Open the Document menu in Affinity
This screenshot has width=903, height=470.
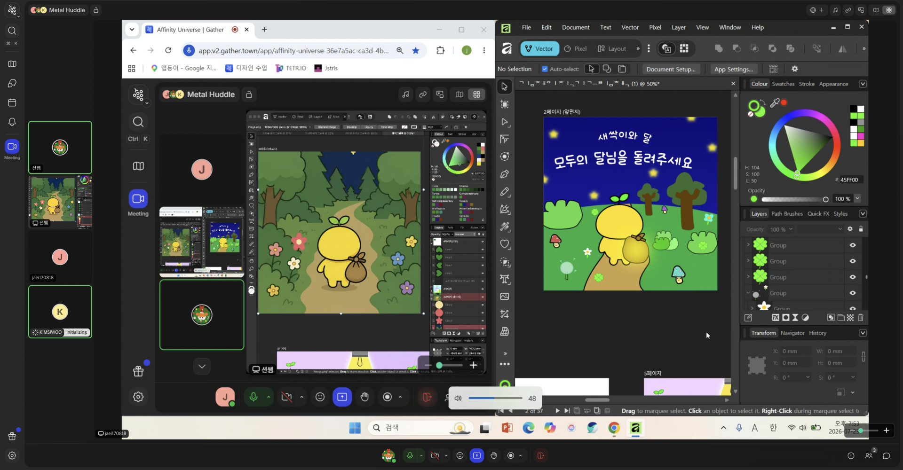[576, 27]
